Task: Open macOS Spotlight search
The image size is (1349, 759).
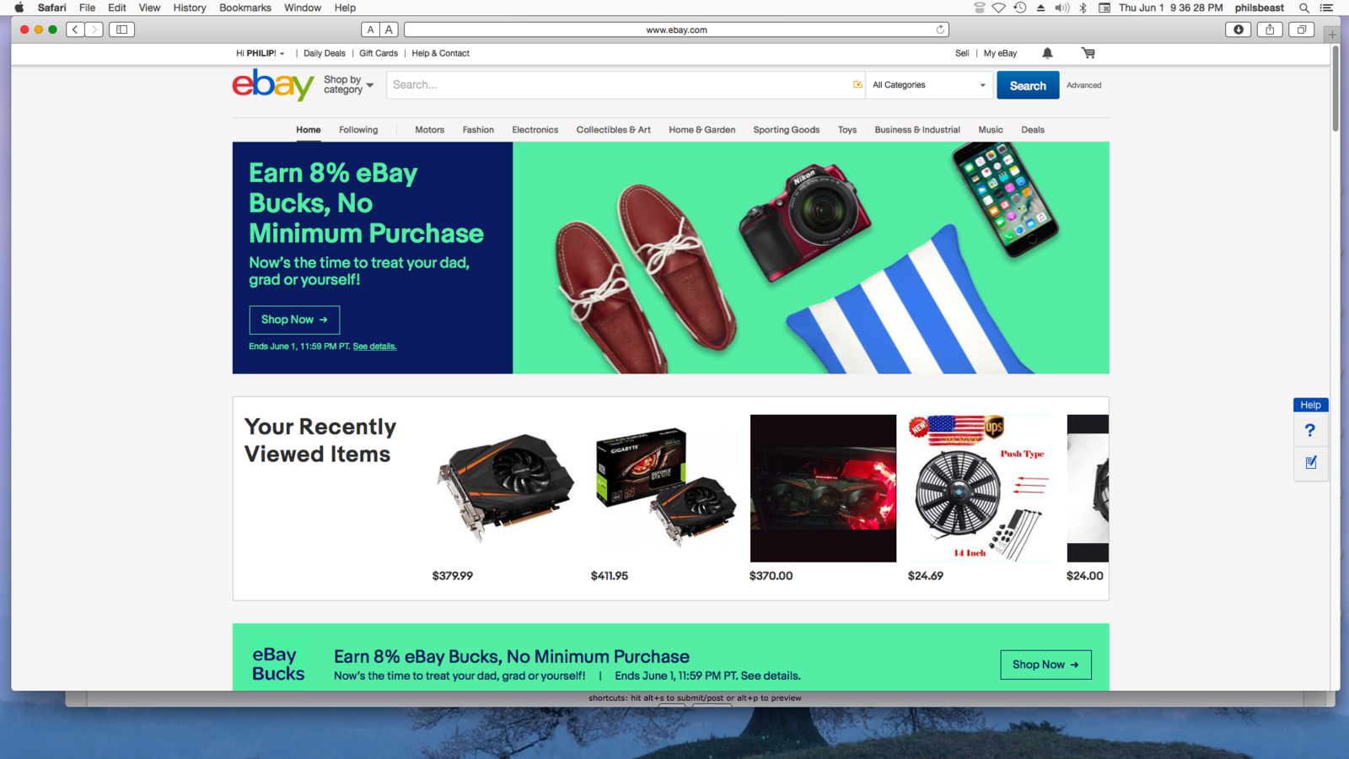Action: coord(1303,8)
